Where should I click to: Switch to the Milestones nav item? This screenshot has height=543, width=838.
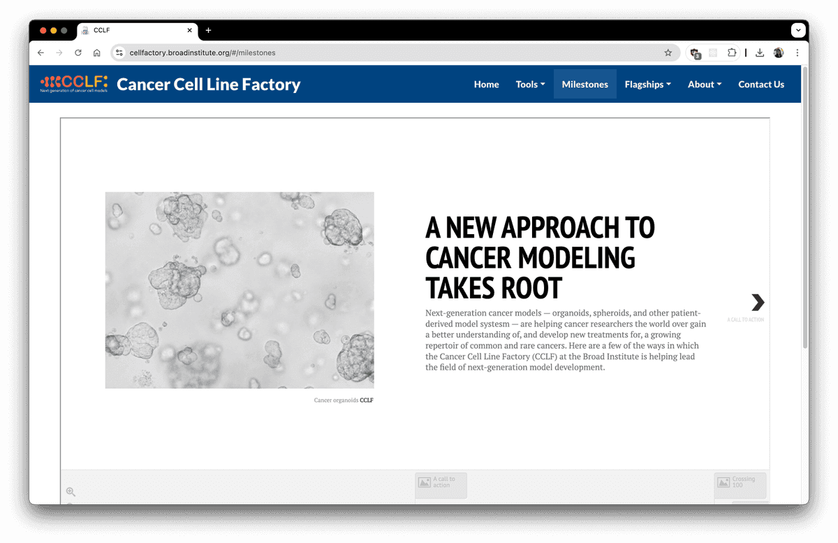coord(585,84)
